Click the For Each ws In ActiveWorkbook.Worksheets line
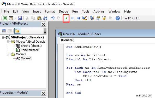 [108, 68]
